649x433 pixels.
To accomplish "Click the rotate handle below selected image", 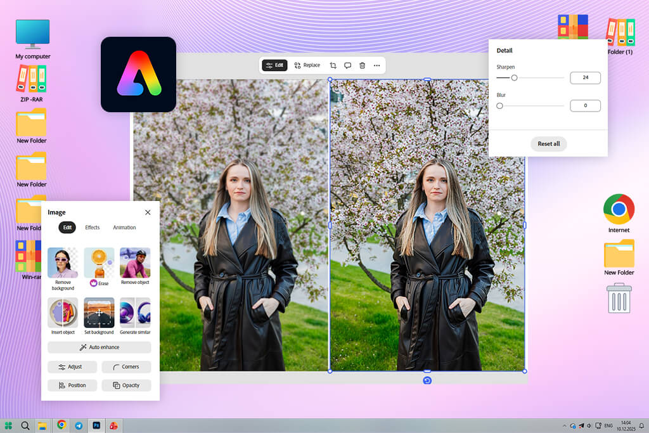I will pyautogui.click(x=427, y=380).
